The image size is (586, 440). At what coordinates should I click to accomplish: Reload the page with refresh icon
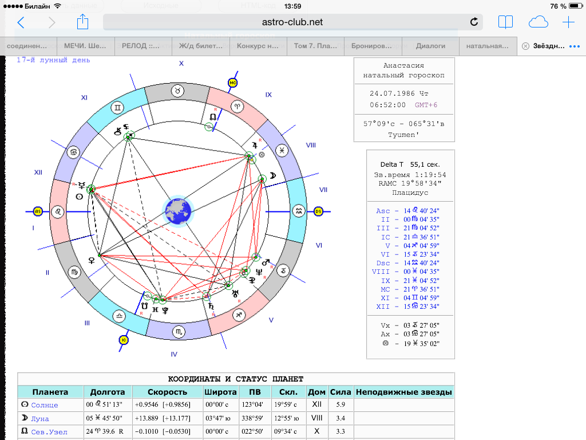pos(474,22)
